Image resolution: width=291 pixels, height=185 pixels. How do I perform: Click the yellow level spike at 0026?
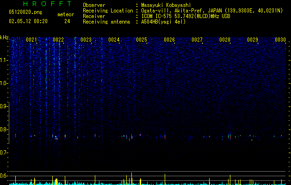(x=165, y=179)
